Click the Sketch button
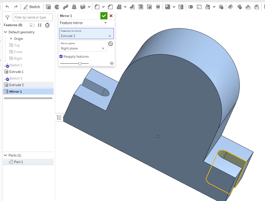This screenshot has height=201, width=265. click(32, 7)
